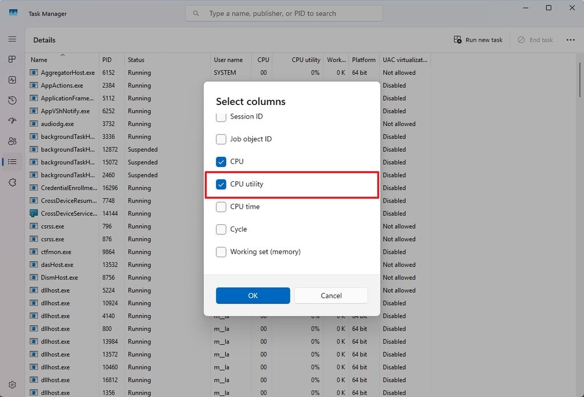
Task: Expand the navigation sidebar with hamburger menu
Action: pyautogui.click(x=12, y=39)
